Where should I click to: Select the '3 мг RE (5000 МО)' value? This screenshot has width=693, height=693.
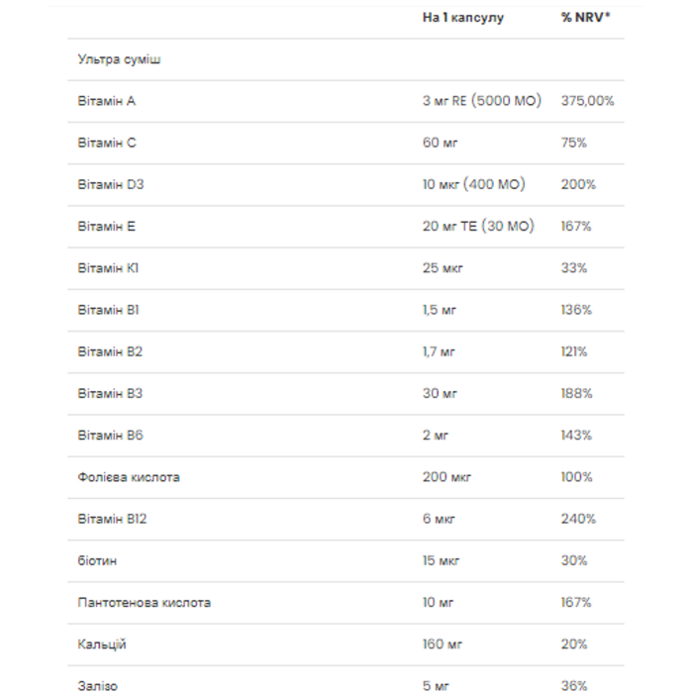tap(482, 101)
